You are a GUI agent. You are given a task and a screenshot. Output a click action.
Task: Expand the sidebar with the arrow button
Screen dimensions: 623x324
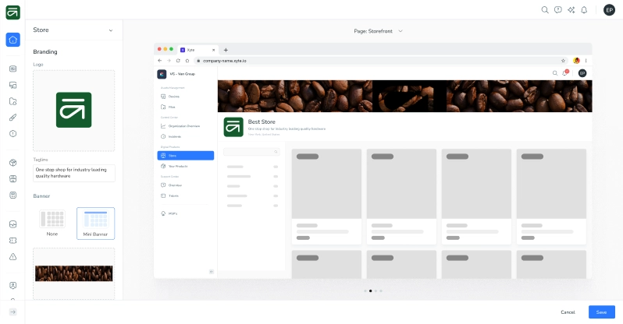pyautogui.click(x=12, y=312)
